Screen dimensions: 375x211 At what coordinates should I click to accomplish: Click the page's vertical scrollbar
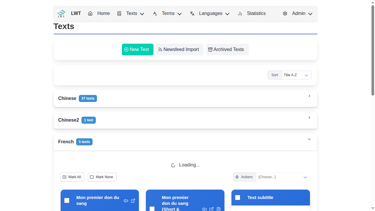[373, 50]
